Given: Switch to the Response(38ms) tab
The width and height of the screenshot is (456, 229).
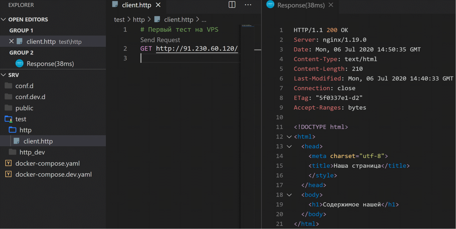Looking at the screenshot, I should (301, 5).
